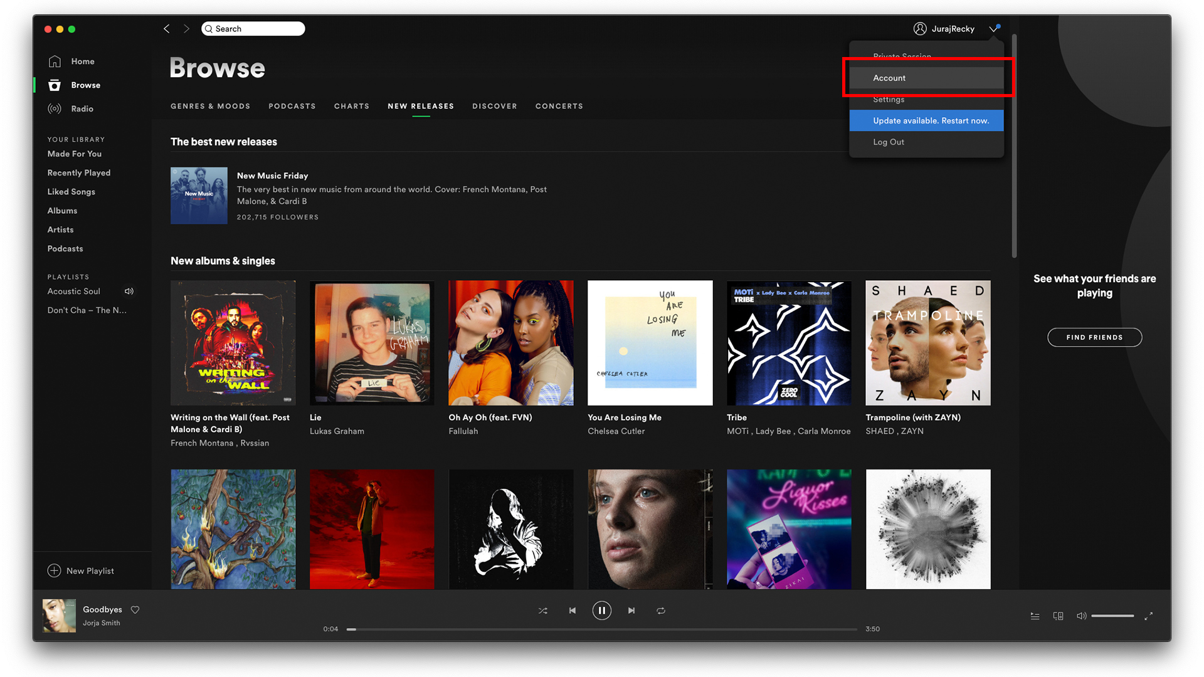Click the New Playlist plus icon
1204x677 pixels.
pyautogui.click(x=55, y=570)
